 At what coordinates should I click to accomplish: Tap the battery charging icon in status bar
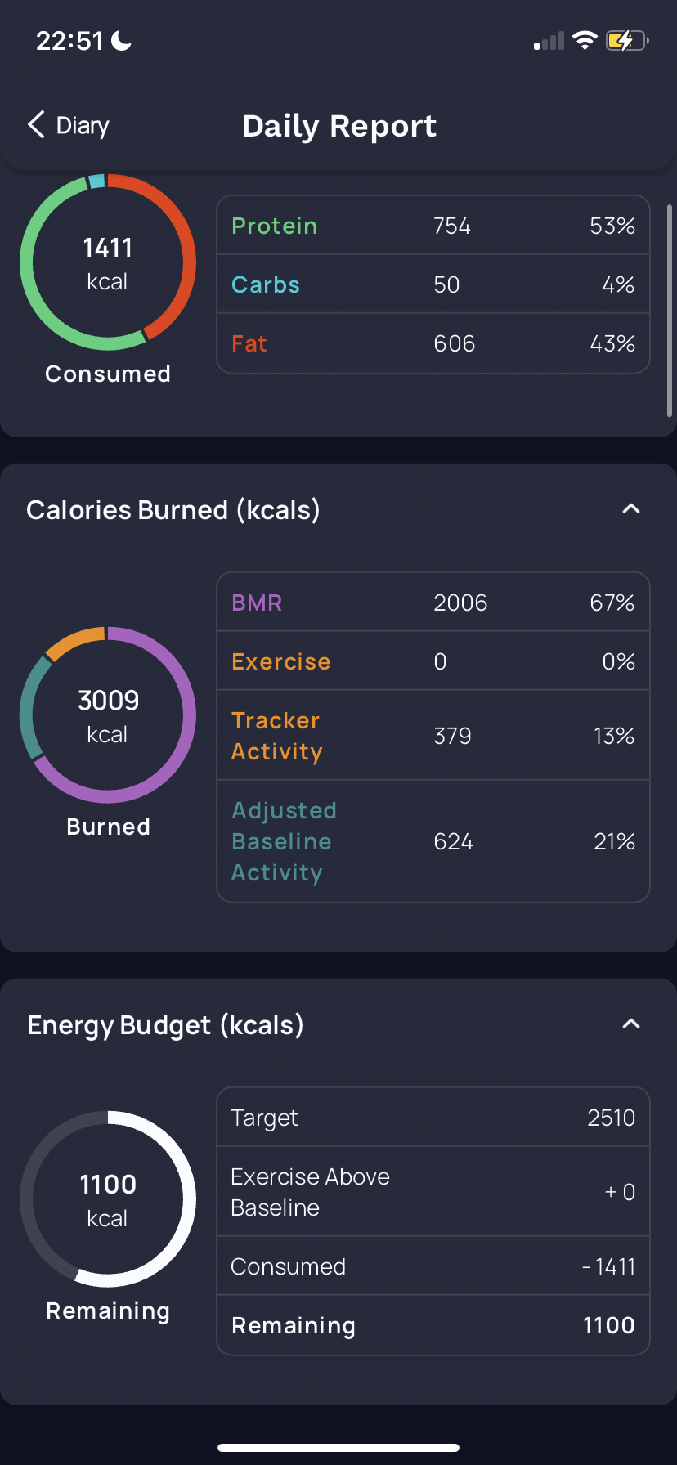[x=627, y=40]
